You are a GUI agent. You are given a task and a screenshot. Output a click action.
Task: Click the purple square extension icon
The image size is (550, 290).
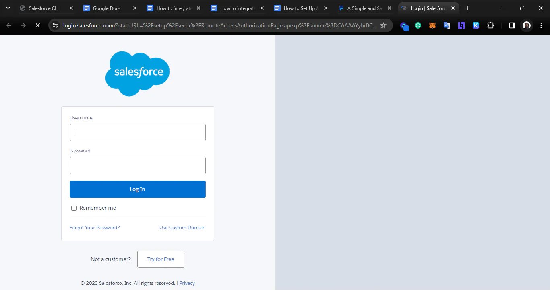click(461, 25)
